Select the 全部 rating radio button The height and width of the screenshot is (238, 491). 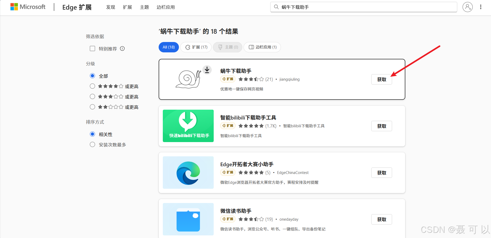(92, 76)
